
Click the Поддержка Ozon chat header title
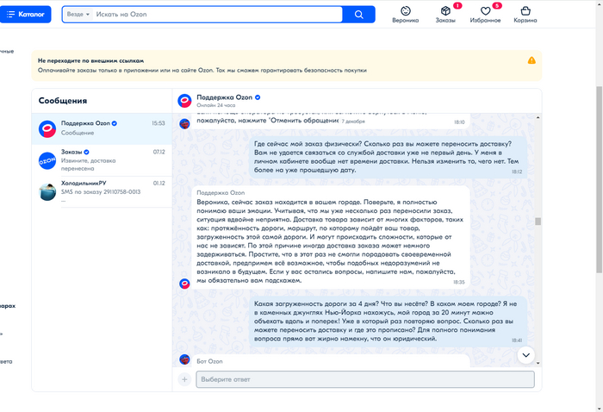[x=225, y=97]
